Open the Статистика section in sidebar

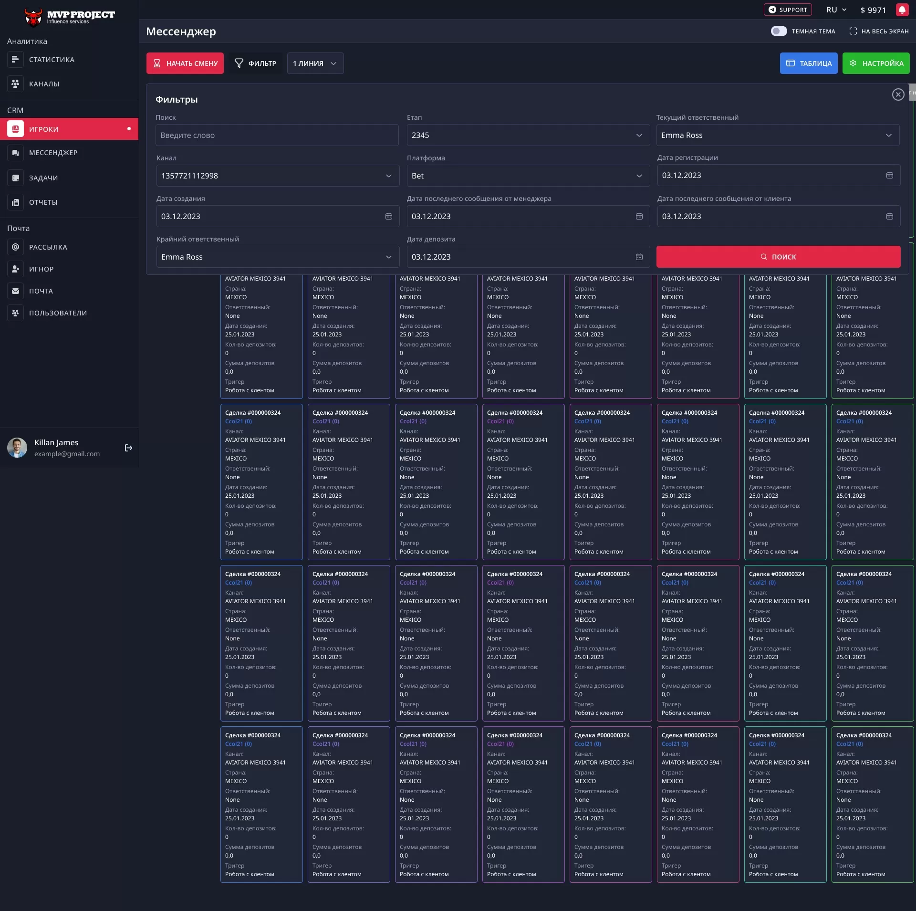click(51, 59)
